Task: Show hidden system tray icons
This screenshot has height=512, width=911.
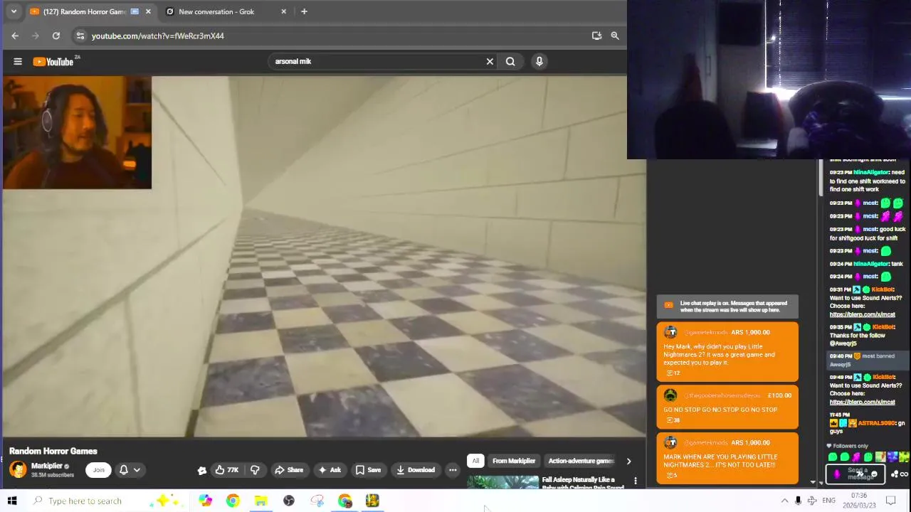Action: pyautogui.click(x=784, y=501)
